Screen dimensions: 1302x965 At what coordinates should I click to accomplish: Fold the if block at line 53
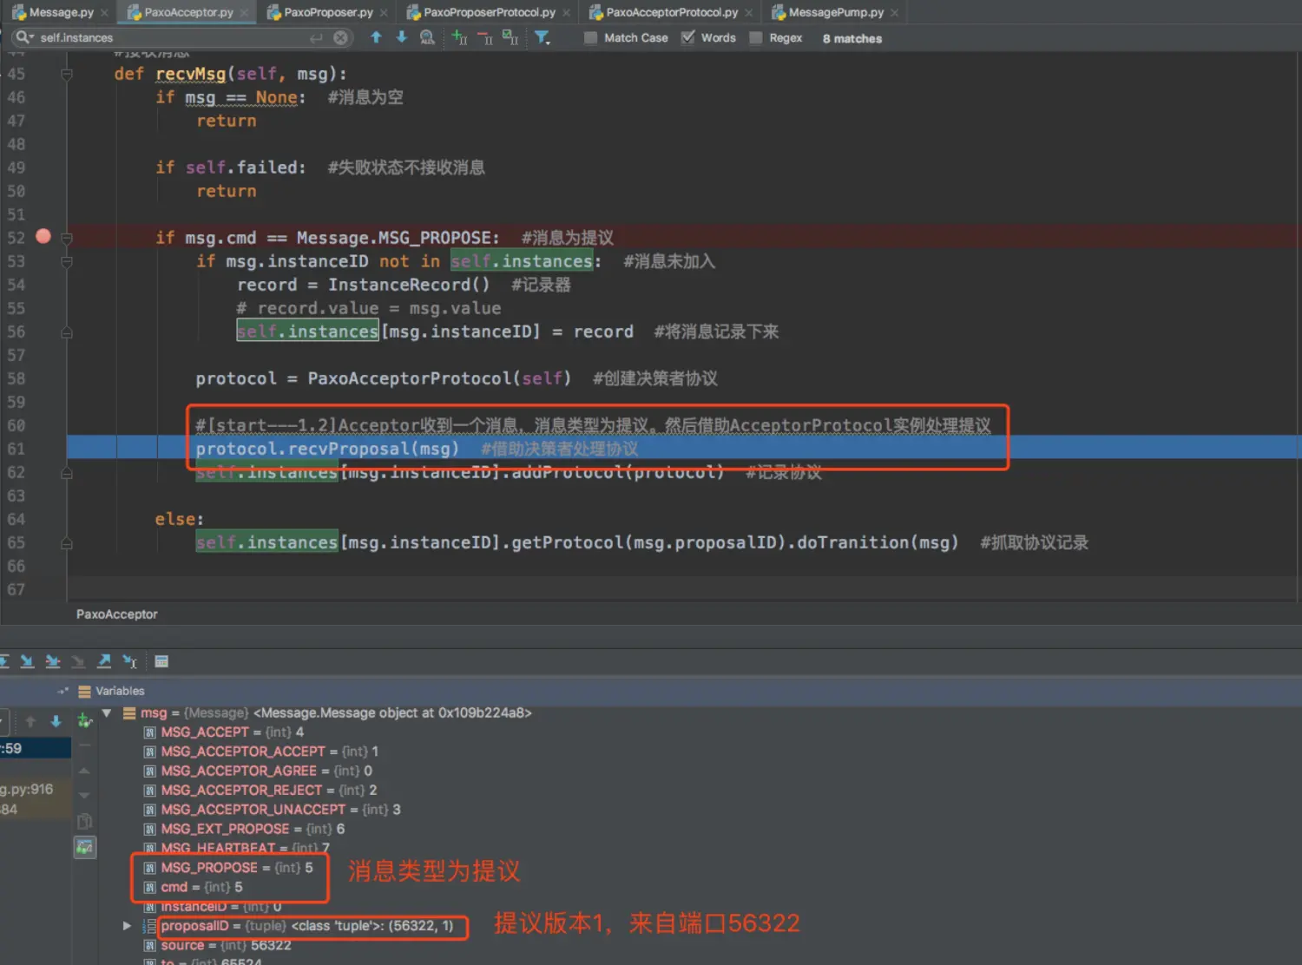point(67,261)
